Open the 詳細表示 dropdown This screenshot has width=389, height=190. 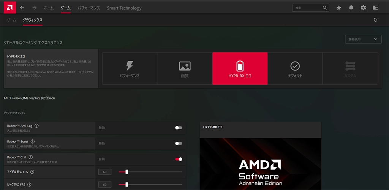[x=363, y=39]
